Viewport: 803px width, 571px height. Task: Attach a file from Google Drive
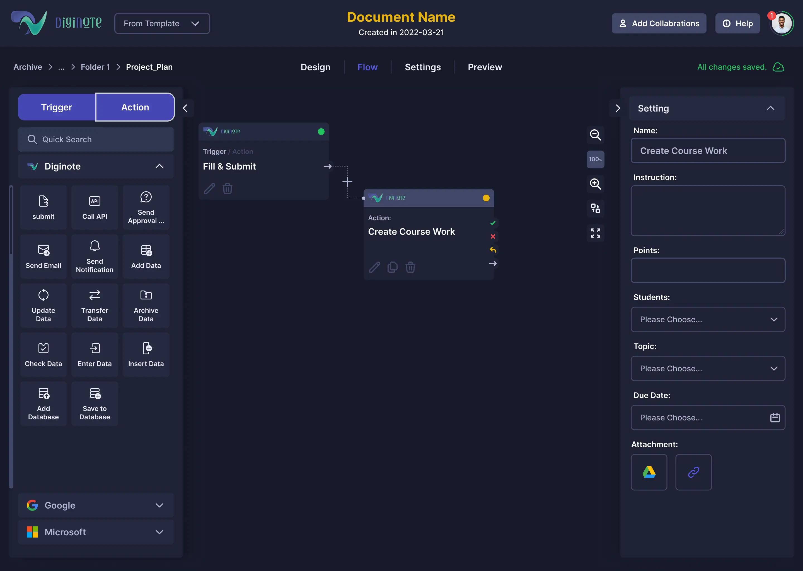pos(649,472)
